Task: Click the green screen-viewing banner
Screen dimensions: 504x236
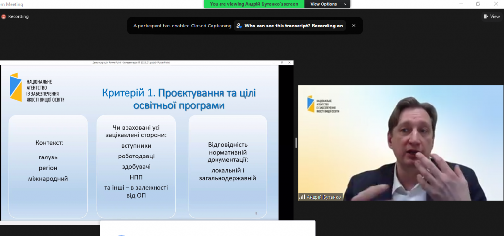Action: coord(254,4)
